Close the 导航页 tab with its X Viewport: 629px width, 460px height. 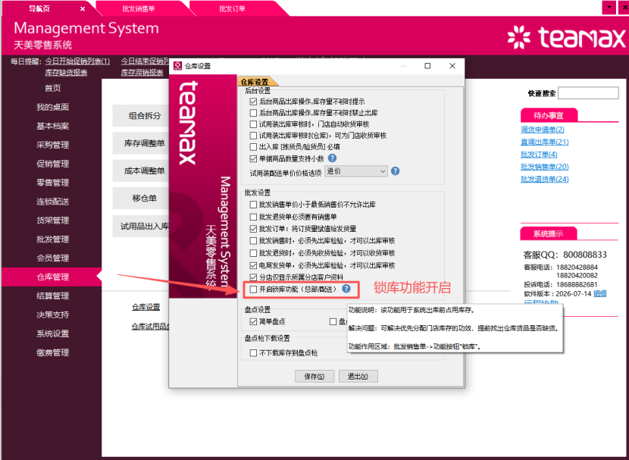[x=83, y=9]
